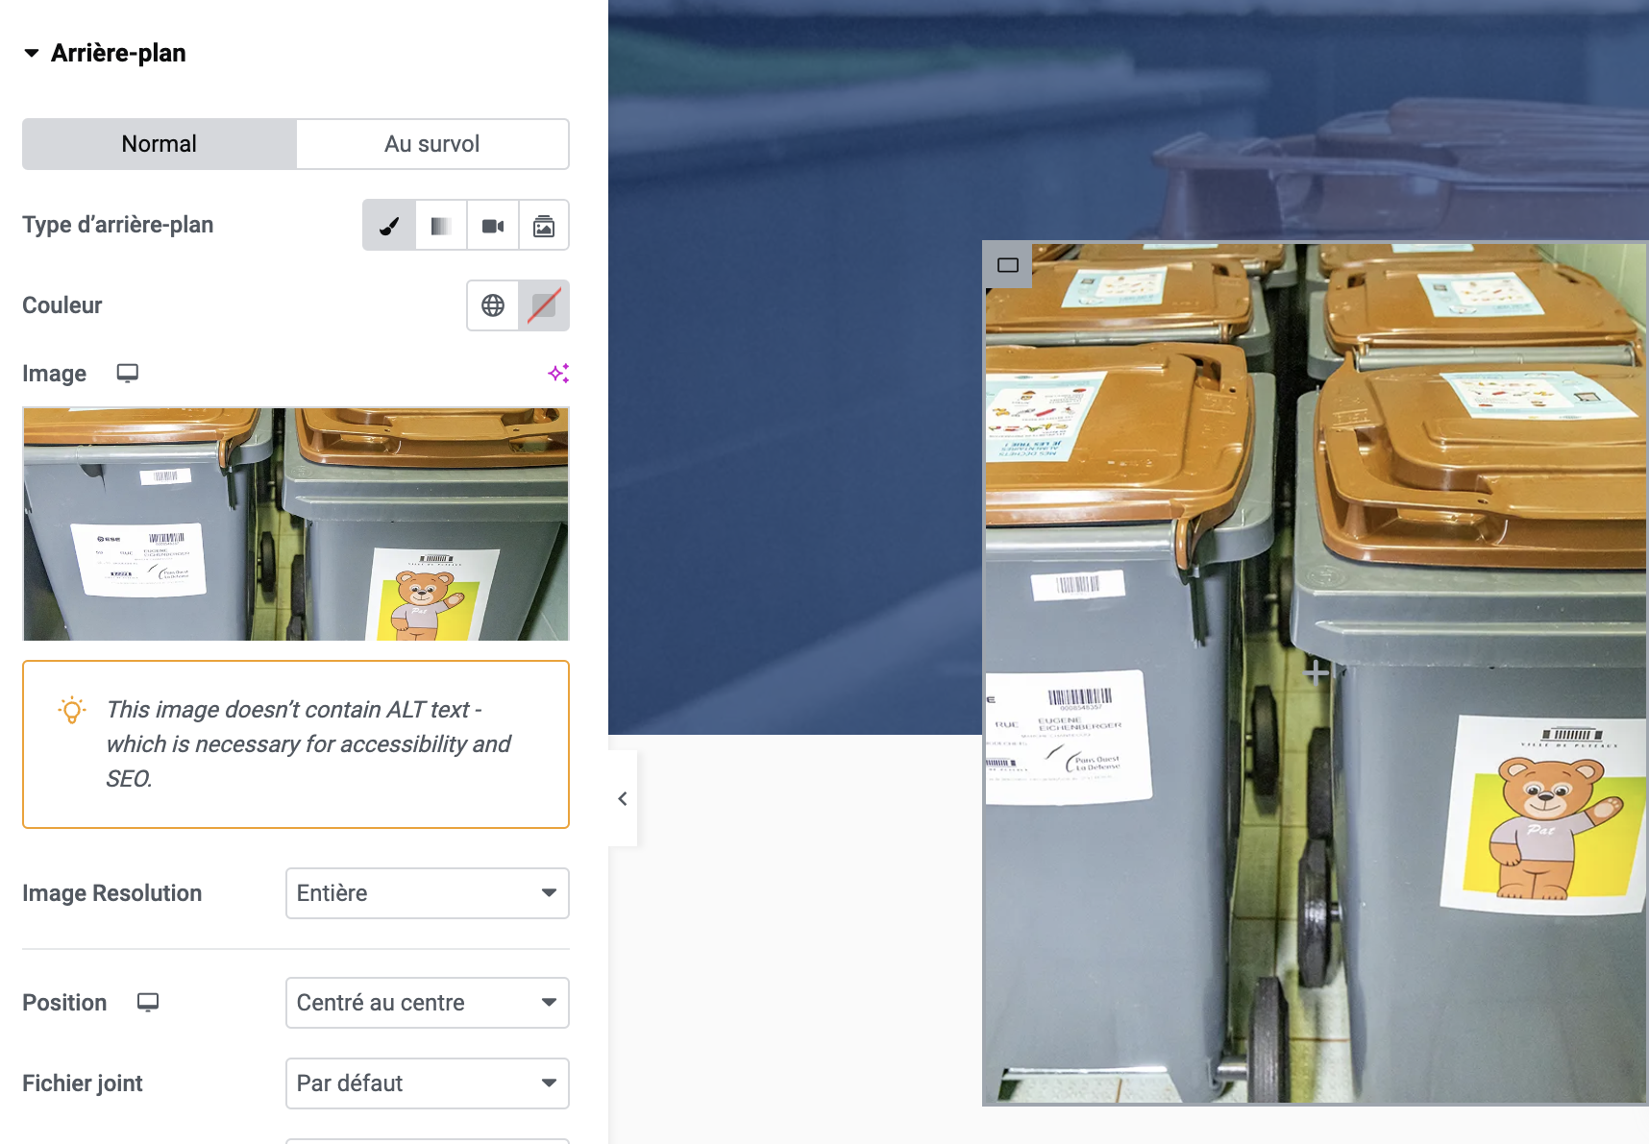1649x1144 pixels.
Task: Click the AI sparkle icon for Image
Action: pos(558,373)
